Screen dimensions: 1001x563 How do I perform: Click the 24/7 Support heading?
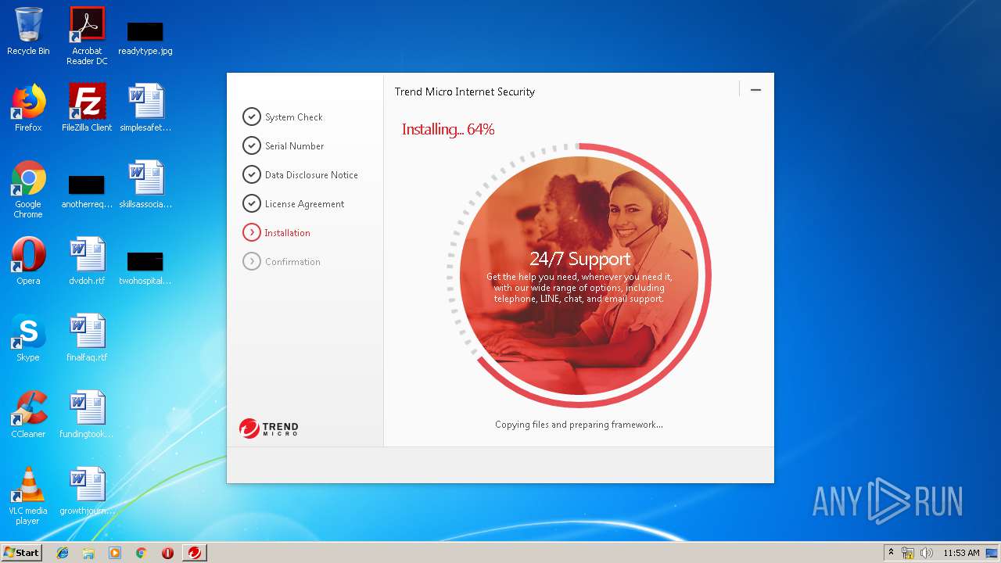point(579,259)
